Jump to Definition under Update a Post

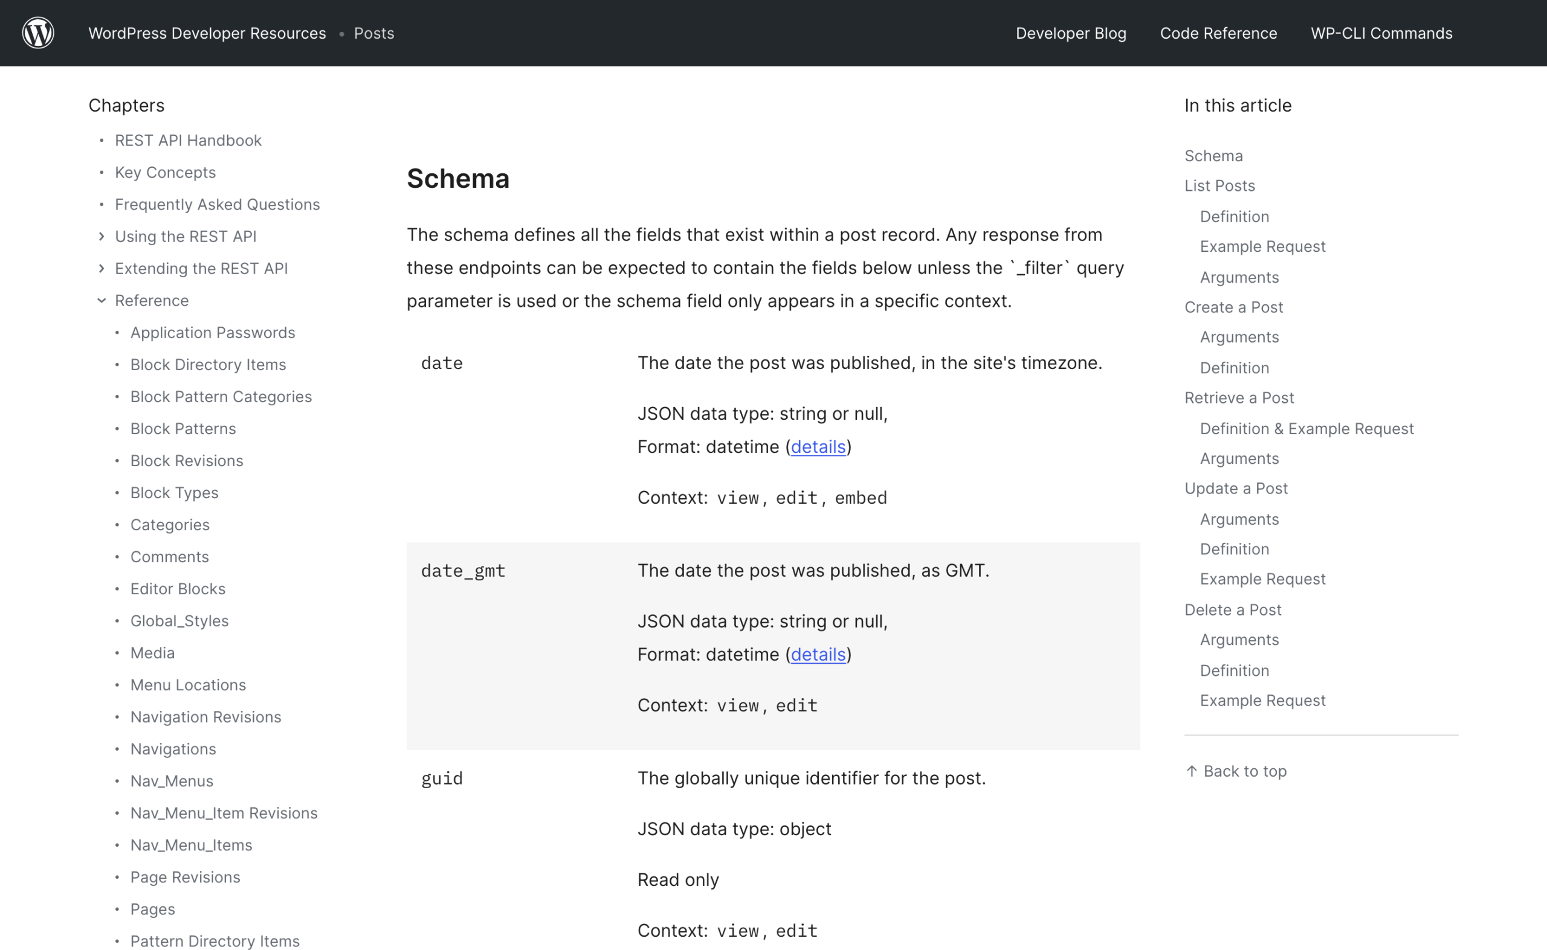[x=1234, y=549]
